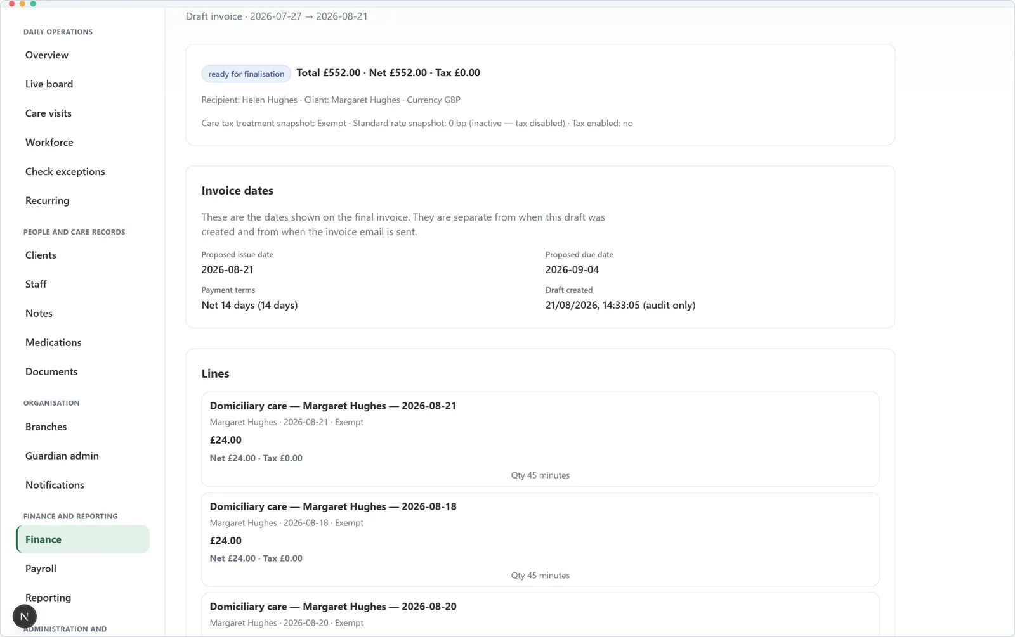Click the draft created timestamp
Image resolution: width=1015 pixels, height=637 pixels.
coord(620,306)
